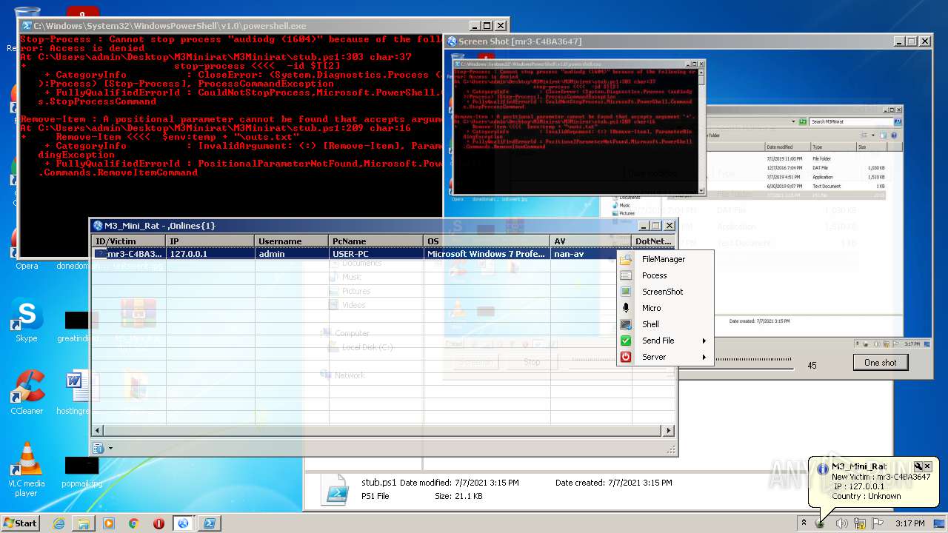Click the Micro microphone icon
Screen dimensions: 948x533
click(626, 308)
